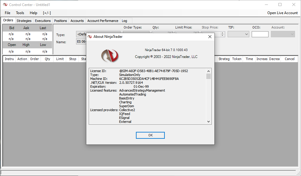Click the SimulationOnly type value
This screenshot has height=176, width=301.
[x=130, y=75]
